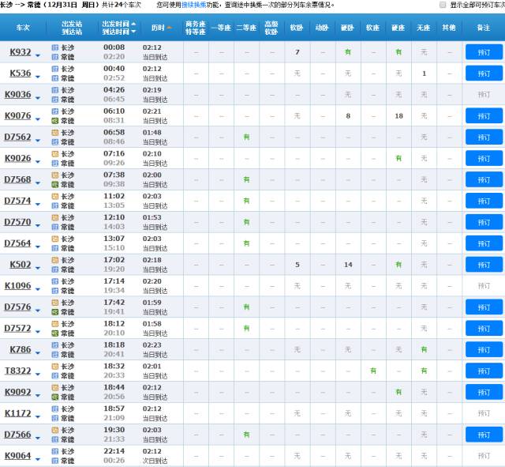This screenshot has width=505, height=467.
Task: Click ascending arrow beside 出发时间 header
Action: point(133,24)
